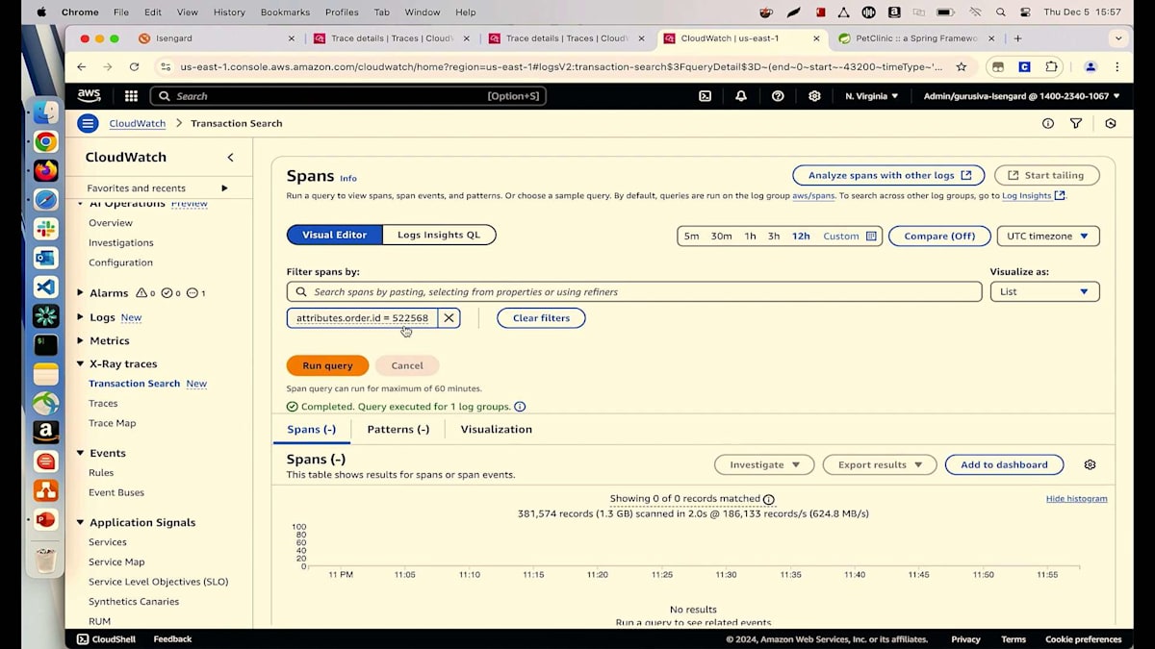
Task: Open Safari from the Dock
Action: point(45,200)
